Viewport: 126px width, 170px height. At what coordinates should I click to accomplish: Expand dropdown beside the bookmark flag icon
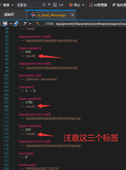click(30, 24)
